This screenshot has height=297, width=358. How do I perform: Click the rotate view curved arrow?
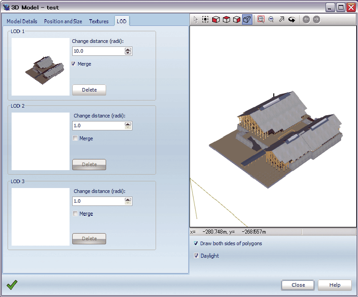point(292,20)
